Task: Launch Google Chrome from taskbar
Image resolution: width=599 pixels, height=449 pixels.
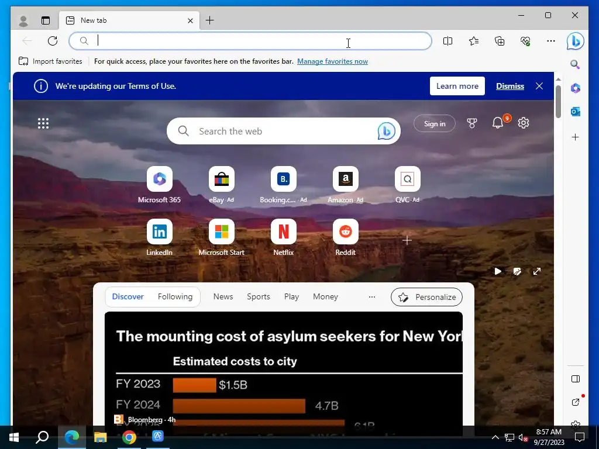Action: pyautogui.click(x=129, y=437)
